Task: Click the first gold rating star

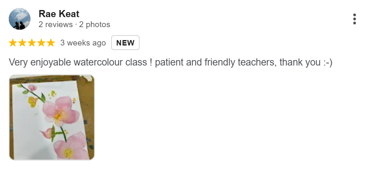Action: coord(13,43)
